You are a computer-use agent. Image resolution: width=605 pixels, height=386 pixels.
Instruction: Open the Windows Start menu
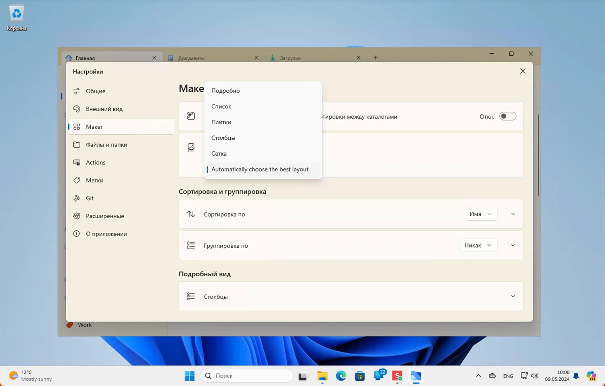190,376
